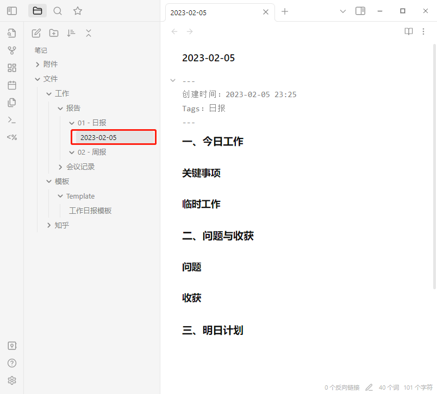437x394 pixels.
Task: Create a new folder in the file explorer
Action: [54, 33]
